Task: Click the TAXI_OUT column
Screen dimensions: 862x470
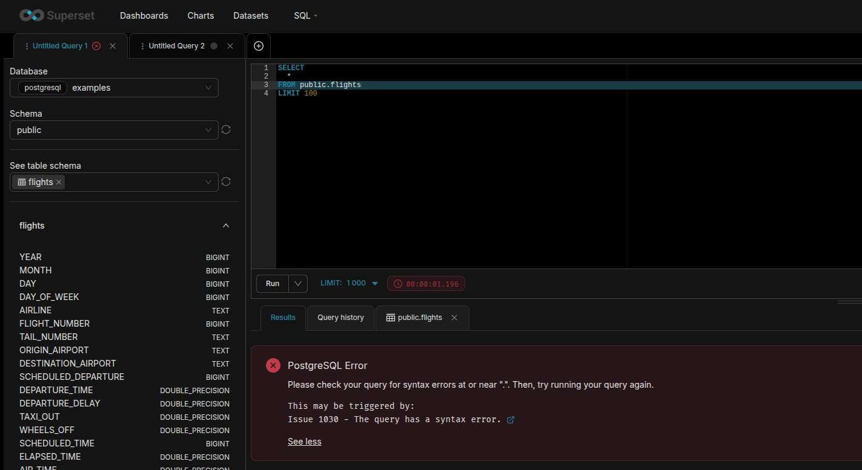Action: [x=124, y=417]
